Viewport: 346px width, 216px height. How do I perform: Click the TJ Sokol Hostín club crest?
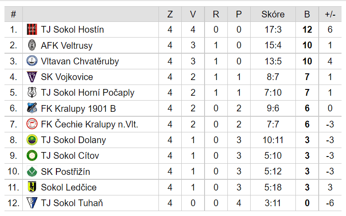point(32,30)
